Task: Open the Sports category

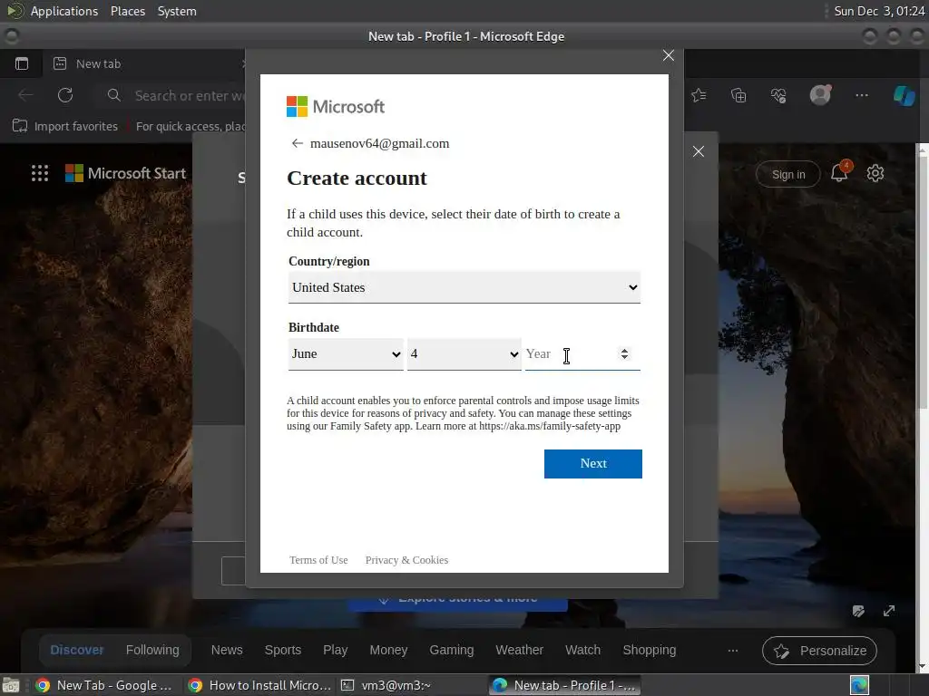Action: pos(283,650)
